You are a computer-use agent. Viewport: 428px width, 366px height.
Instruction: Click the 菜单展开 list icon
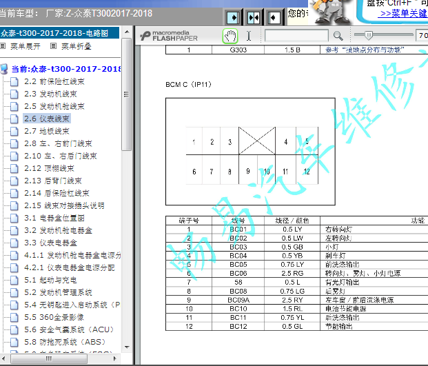[3, 46]
